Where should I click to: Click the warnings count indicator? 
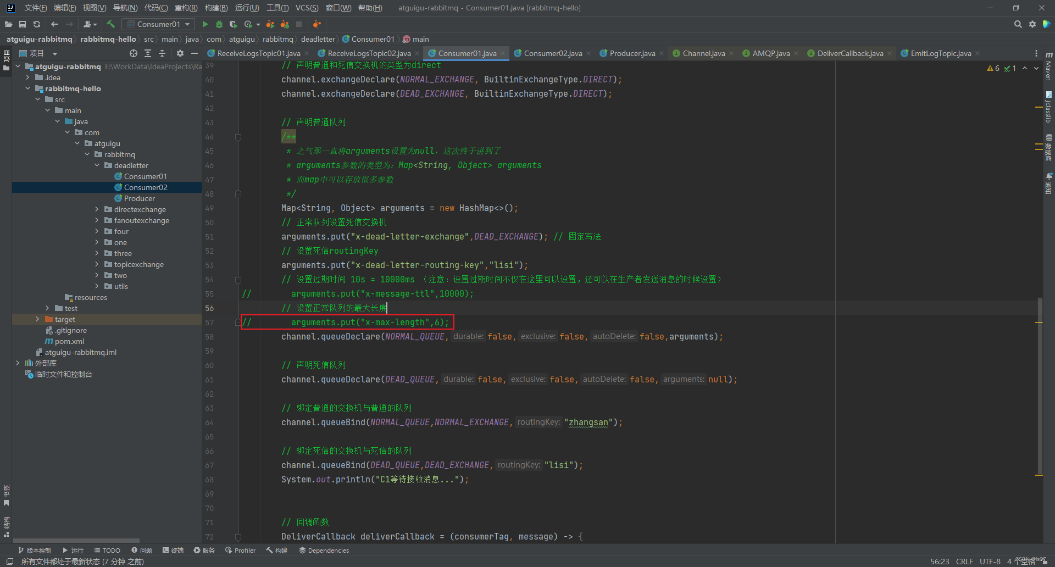(993, 68)
